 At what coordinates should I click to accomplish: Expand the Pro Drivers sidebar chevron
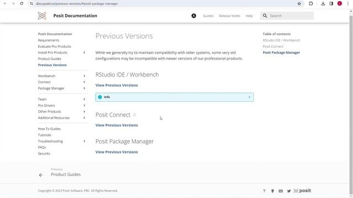[x=84, y=105]
